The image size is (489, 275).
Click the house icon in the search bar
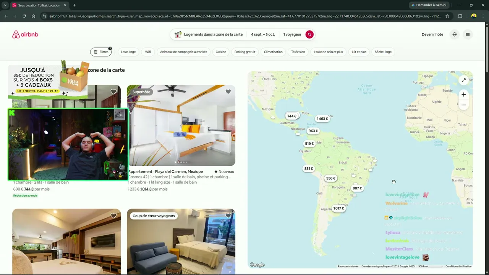coord(178,34)
